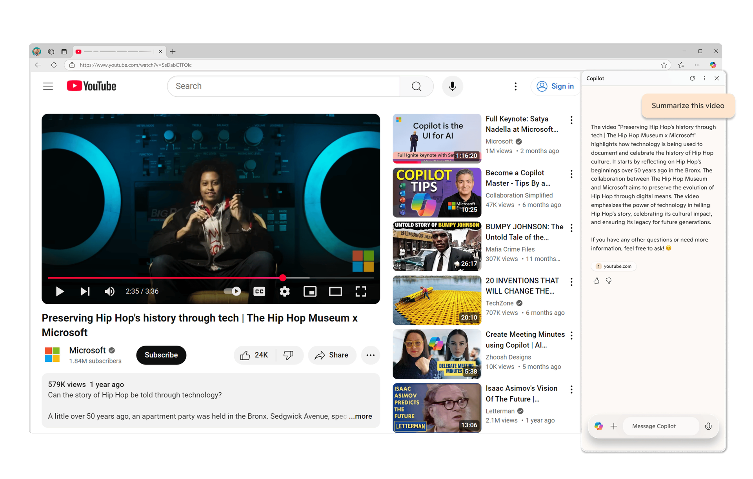Click in the YouTube search field
Screen dimensions: 753x479
point(284,86)
